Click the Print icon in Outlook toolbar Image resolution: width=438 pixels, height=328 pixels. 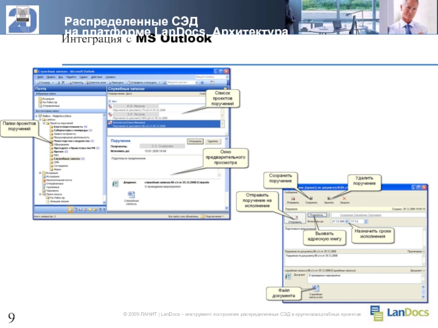pos(58,83)
